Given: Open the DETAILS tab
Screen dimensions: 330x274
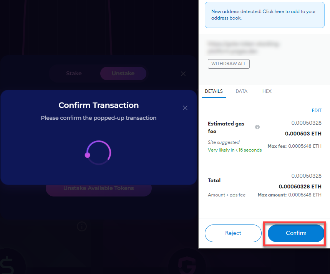Looking at the screenshot, I should (214, 91).
